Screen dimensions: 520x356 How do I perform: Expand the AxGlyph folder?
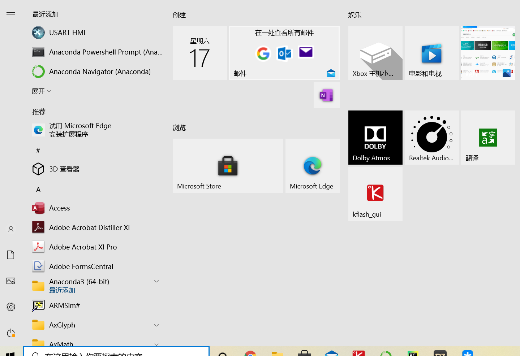coord(156,325)
